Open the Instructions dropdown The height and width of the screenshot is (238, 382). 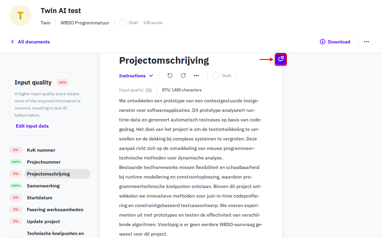pos(136,76)
